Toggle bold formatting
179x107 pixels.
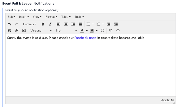(43, 24)
